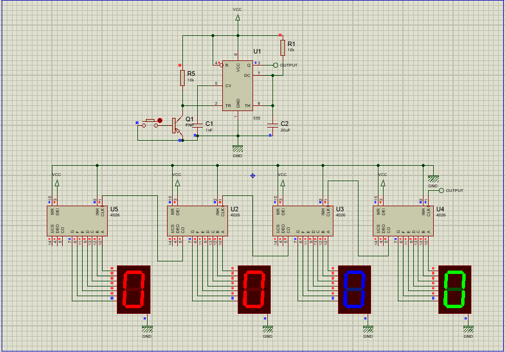This screenshot has height=352, width=505.
Task: Click the U5 reference label
Action: tap(114, 210)
